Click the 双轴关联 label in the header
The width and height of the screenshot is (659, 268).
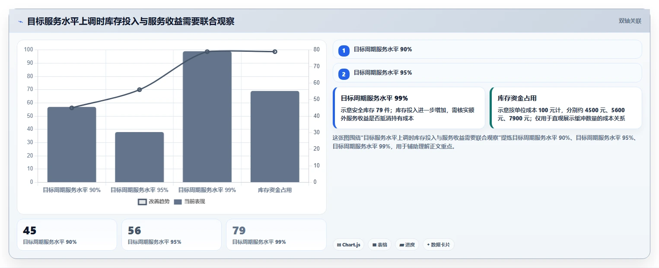pos(630,21)
